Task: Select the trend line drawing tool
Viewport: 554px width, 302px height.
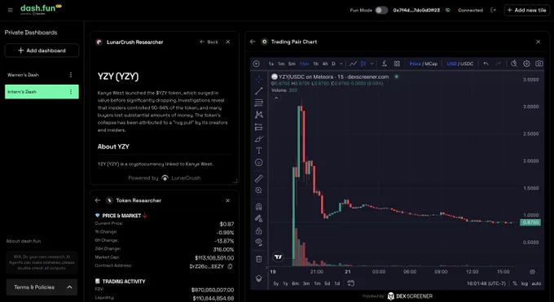Action: pos(259,91)
